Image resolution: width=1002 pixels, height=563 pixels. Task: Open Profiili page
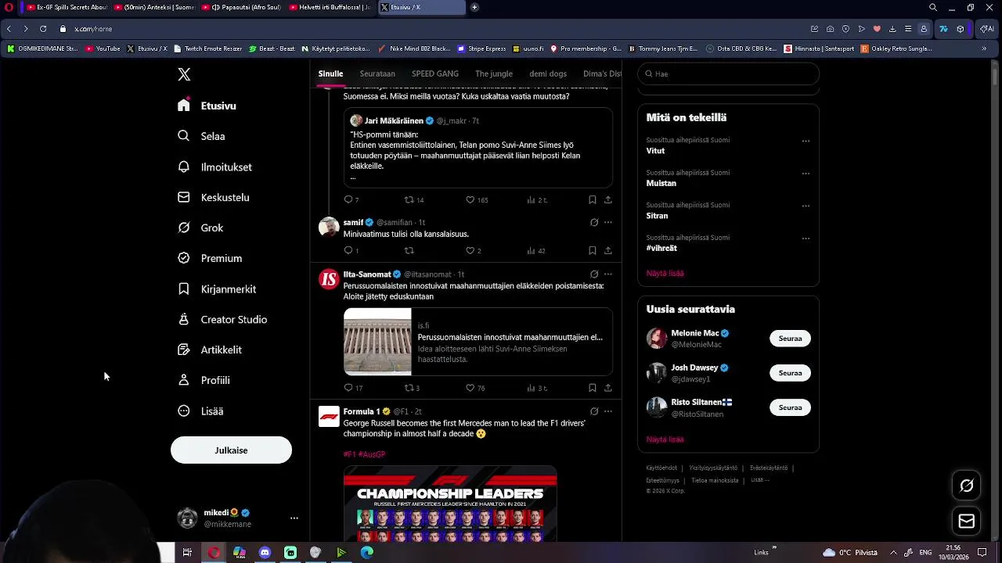(x=204, y=380)
